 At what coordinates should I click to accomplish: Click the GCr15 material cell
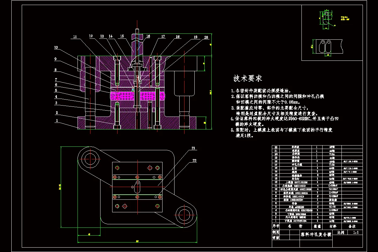[x=332, y=207]
